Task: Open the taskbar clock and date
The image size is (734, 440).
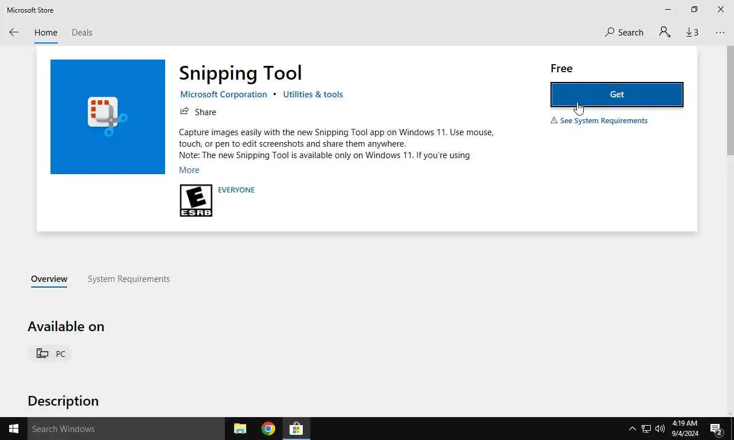Action: coord(685,429)
